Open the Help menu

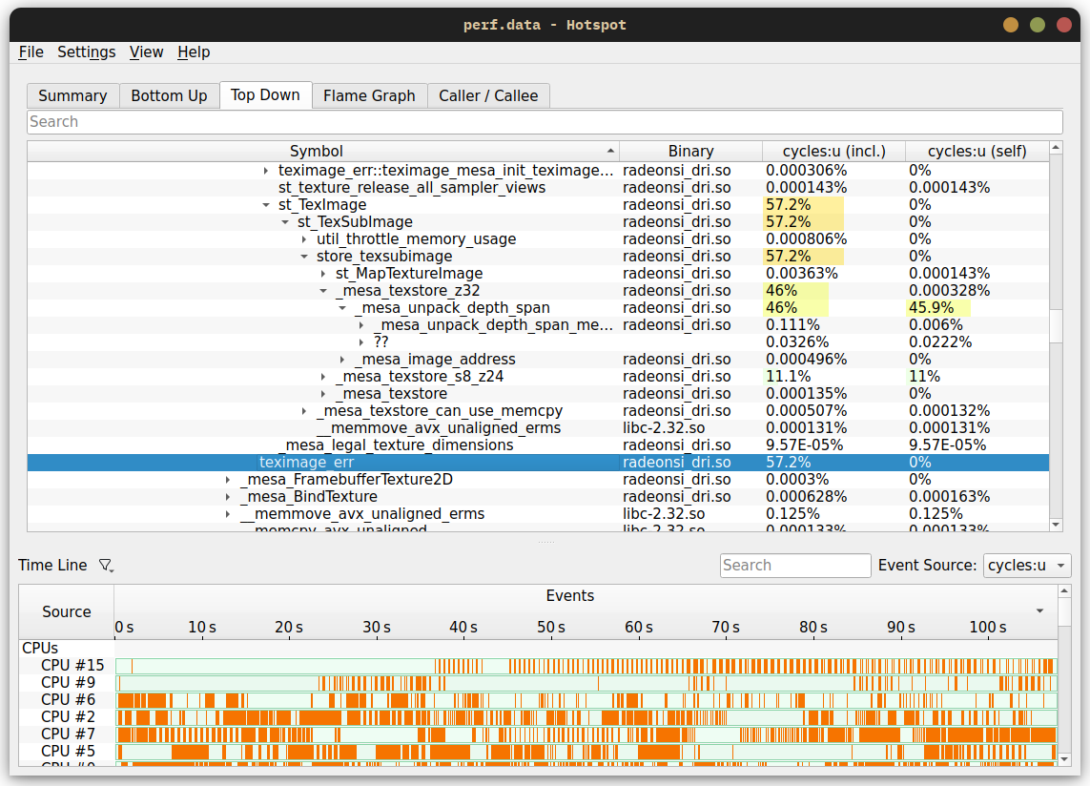pos(194,52)
